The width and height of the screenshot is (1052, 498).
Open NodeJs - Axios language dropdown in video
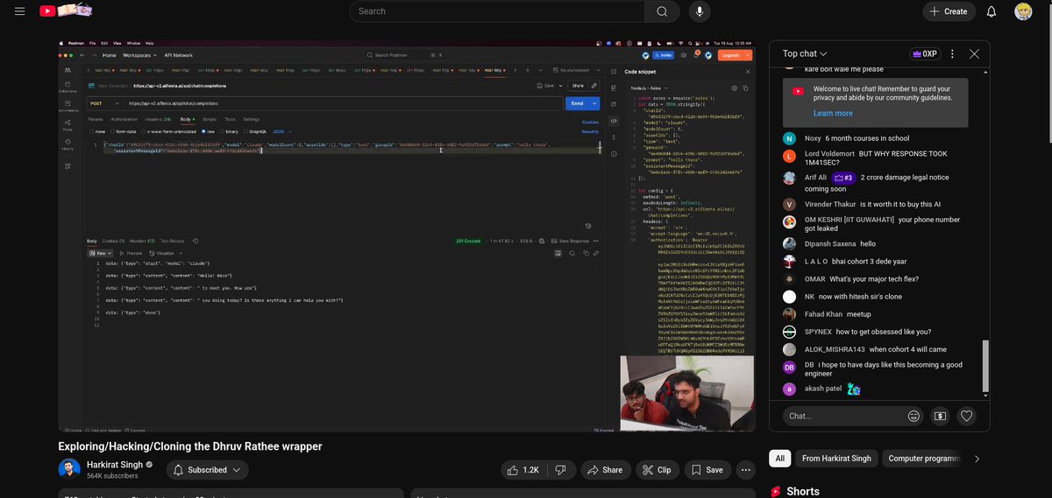[x=650, y=87]
